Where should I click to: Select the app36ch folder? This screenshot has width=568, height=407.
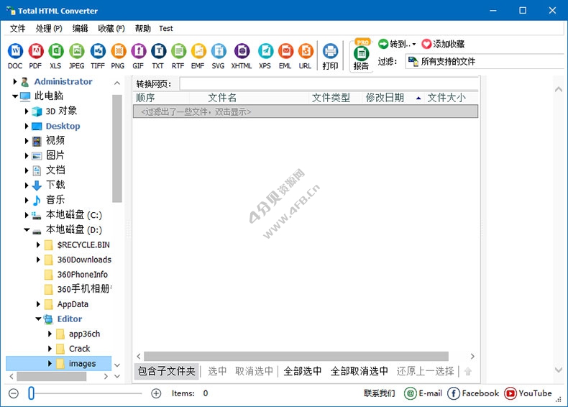point(84,334)
